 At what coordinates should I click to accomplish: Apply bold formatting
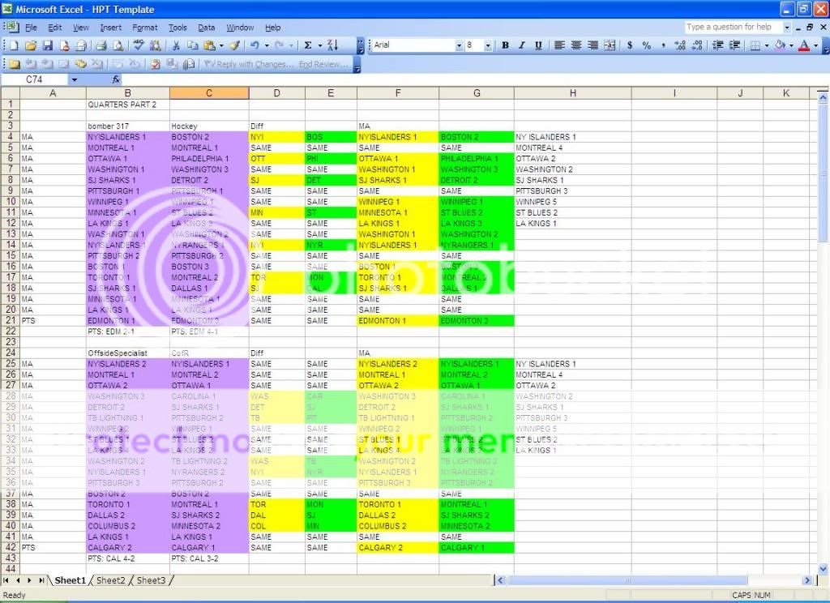[x=505, y=45]
